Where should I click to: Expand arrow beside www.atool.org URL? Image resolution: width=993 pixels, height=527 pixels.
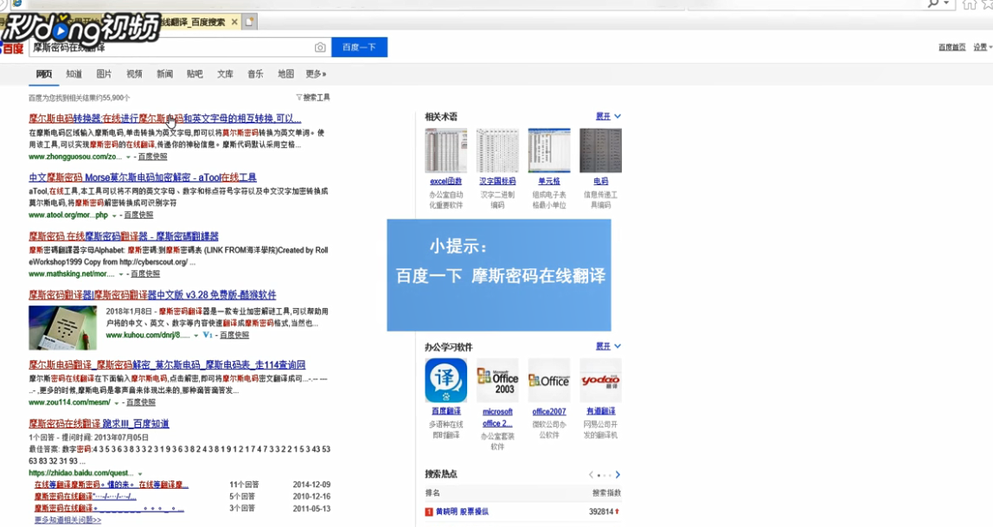[x=114, y=215]
